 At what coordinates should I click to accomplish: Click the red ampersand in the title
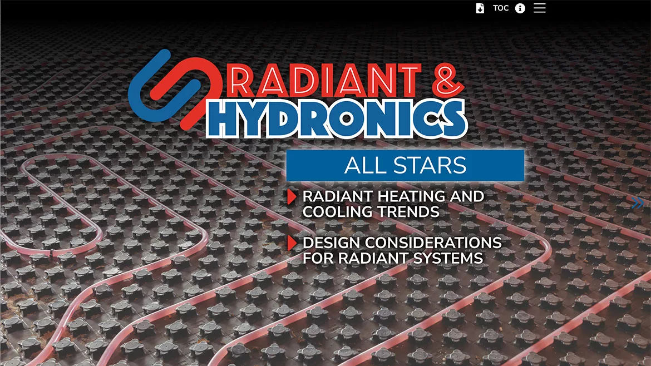(x=444, y=81)
